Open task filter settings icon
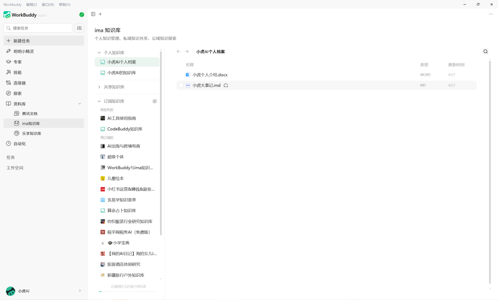Screen dimensions: 498x300 [79, 28]
